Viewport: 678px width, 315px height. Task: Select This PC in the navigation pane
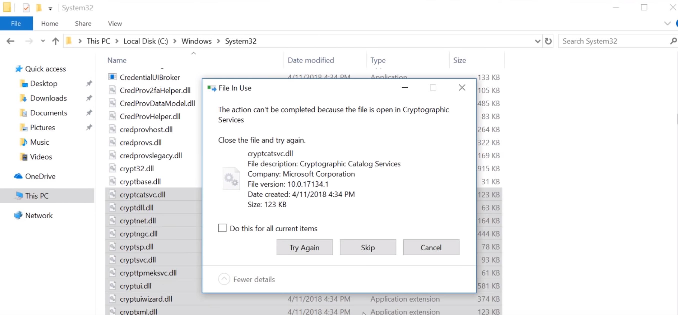point(37,195)
